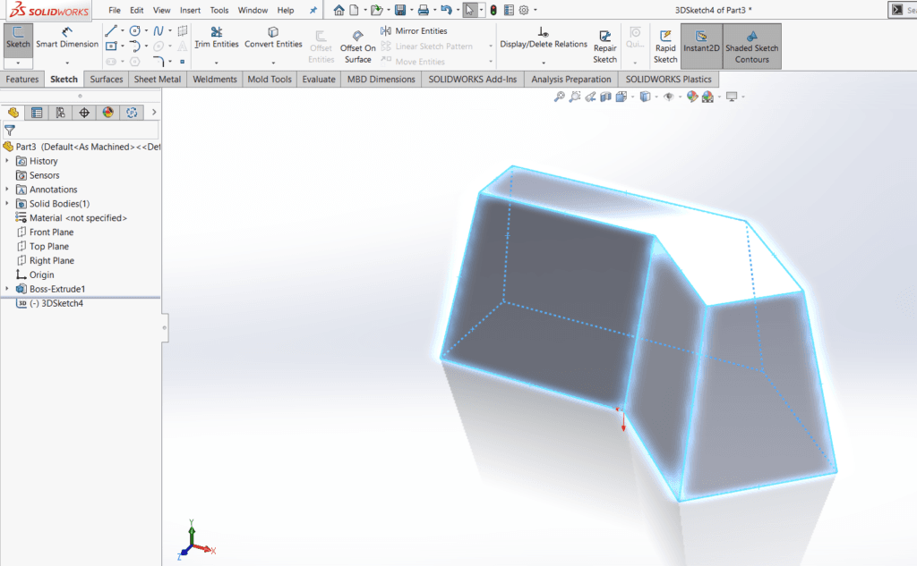The image size is (917, 566).
Task: Toggle the Instant2D mode off
Action: pos(700,45)
